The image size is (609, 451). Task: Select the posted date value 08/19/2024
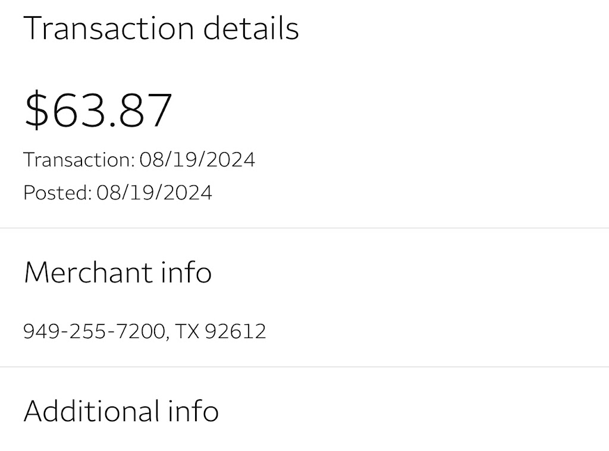click(x=154, y=193)
